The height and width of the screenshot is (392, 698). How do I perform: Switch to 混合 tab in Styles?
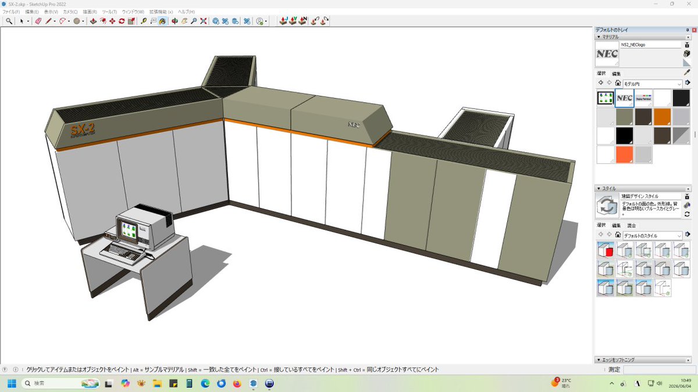(631, 225)
